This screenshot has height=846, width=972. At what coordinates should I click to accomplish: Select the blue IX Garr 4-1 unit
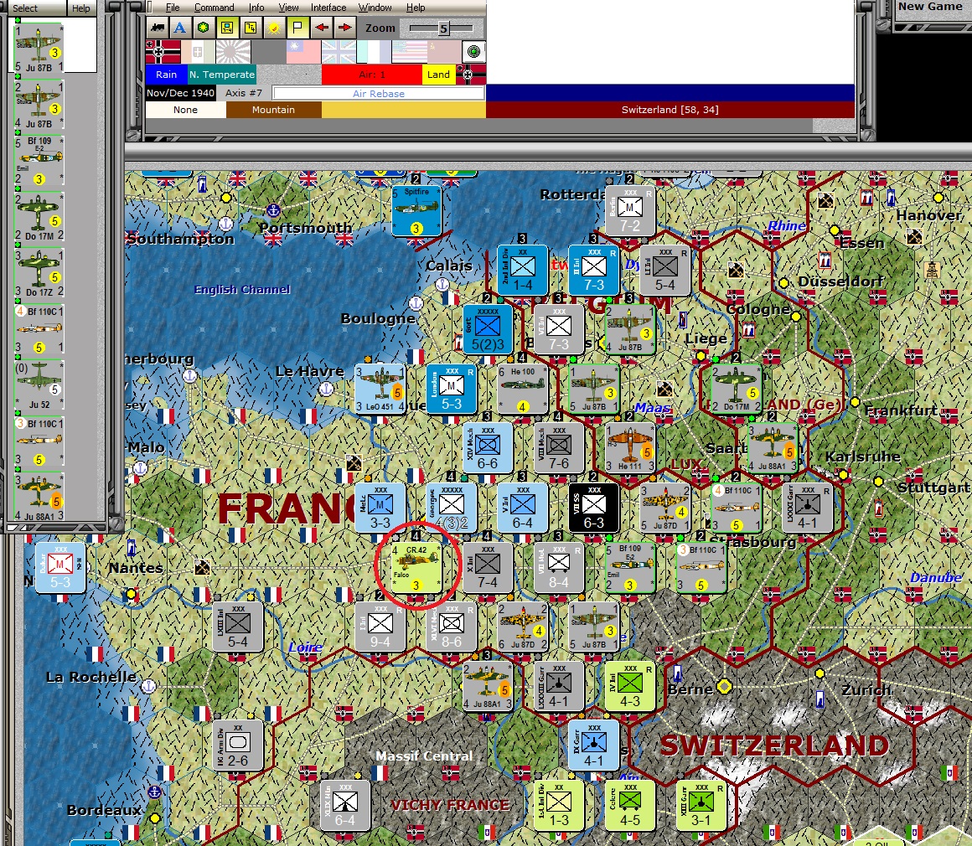594,745
